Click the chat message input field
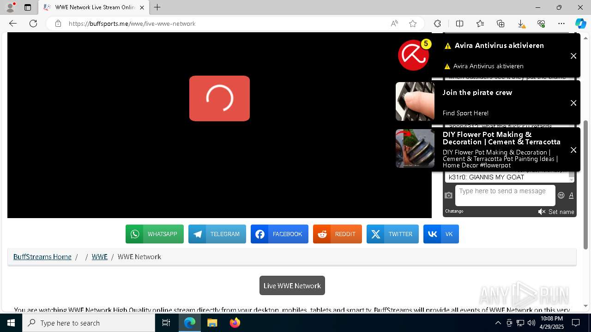 (505, 196)
